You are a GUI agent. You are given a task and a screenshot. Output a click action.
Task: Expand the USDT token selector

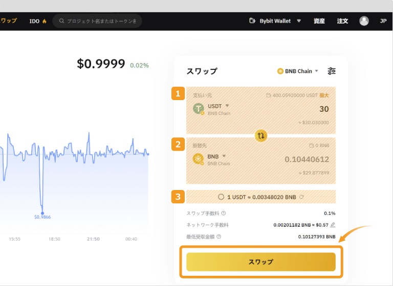coord(227,106)
